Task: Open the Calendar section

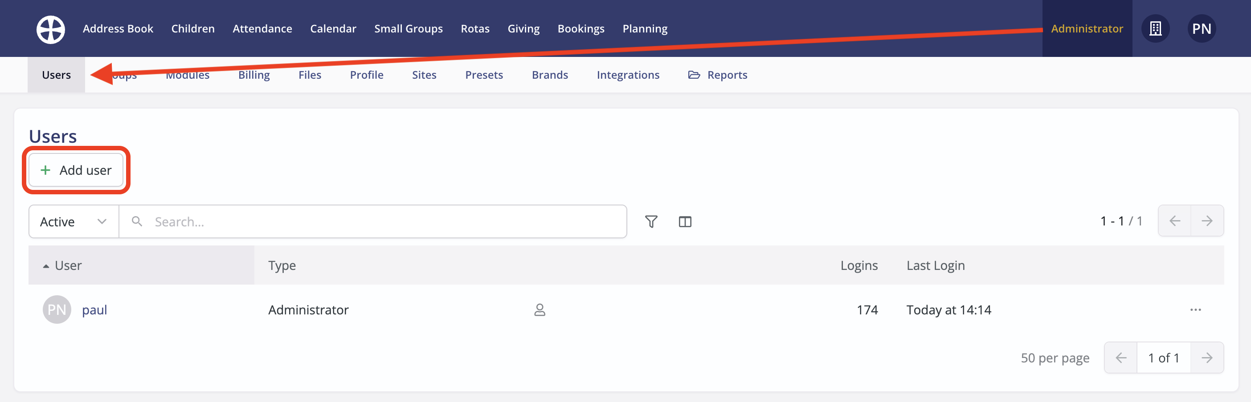Action: coord(333,28)
